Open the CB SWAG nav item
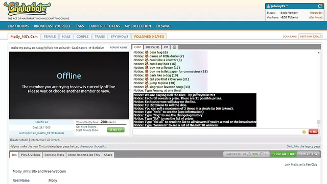This screenshot has width=327, height=184. tap(163, 26)
